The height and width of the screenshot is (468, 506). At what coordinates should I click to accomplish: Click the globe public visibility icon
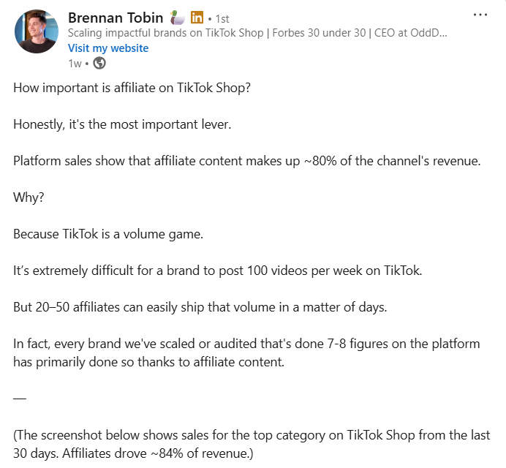coord(99,63)
